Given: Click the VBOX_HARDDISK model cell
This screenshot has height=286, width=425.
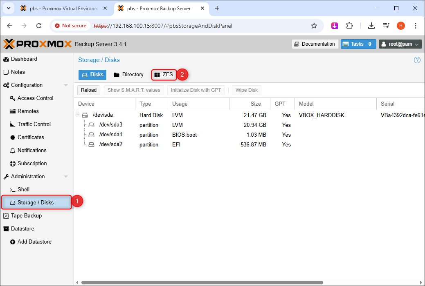Looking at the screenshot, I should tap(322, 115).
